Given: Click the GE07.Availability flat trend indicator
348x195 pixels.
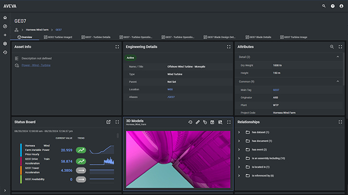Looking at the screenshot, I should click(x=81, y=179).
